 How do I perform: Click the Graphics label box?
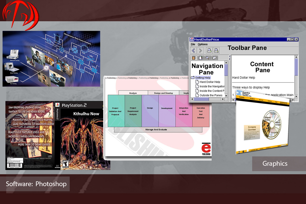pos(279,163)
